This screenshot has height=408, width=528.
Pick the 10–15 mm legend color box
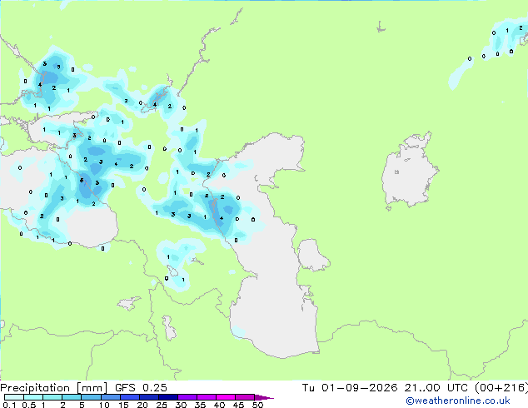pyautogui.click(x=111, y=397)
